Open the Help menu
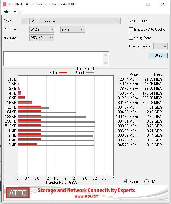This screenshot has height=204, width=171. pos(17,12)
